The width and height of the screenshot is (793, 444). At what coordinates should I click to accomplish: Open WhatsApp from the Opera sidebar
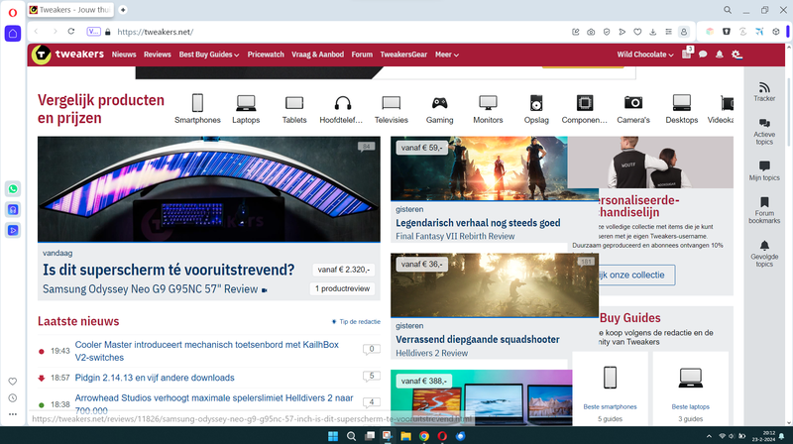coord(13,189)
